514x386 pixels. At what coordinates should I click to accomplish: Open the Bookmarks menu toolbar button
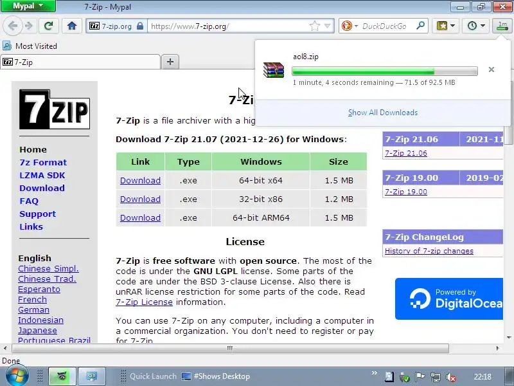[445, 26]
